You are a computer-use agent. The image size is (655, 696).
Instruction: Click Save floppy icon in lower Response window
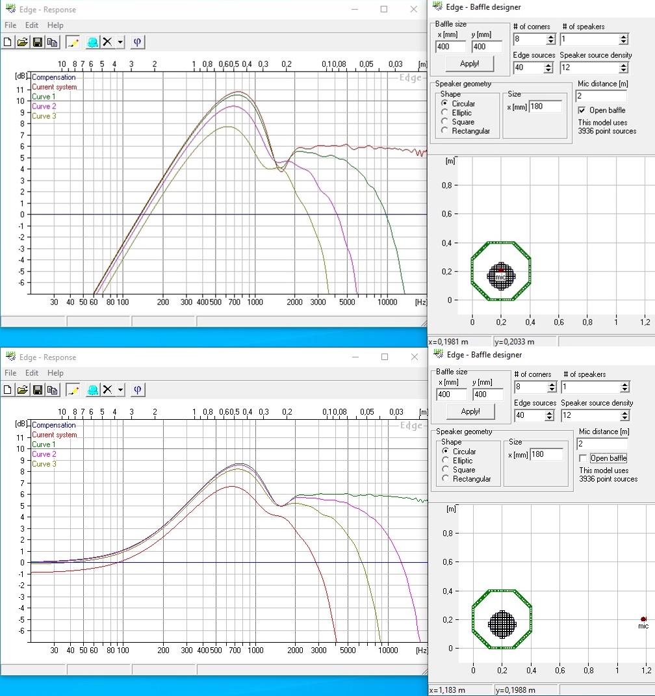pos(38,390)
